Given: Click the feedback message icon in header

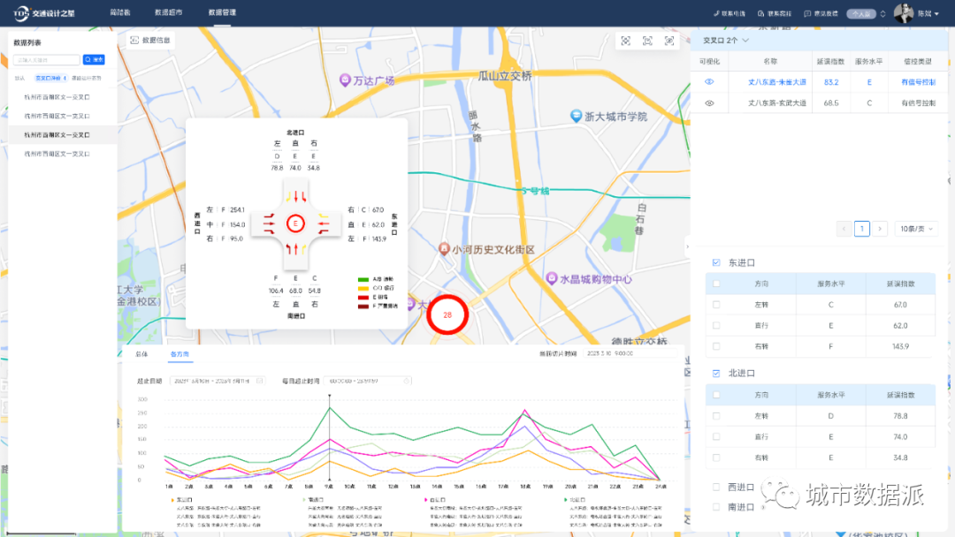Looking at the screenshot, I should point(807,13).
